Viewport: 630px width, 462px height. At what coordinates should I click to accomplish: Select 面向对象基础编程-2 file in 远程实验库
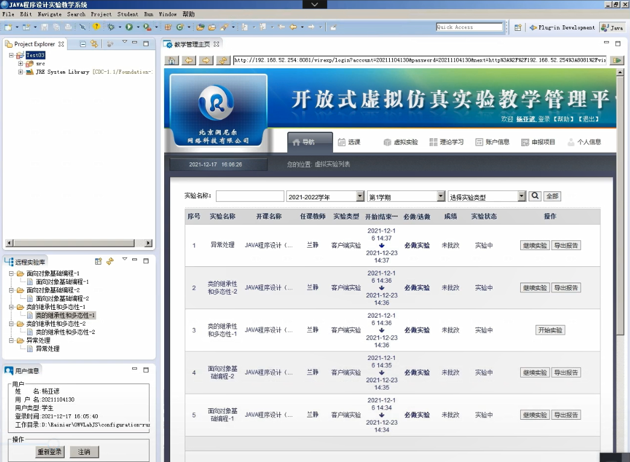[x=62, y=298]
